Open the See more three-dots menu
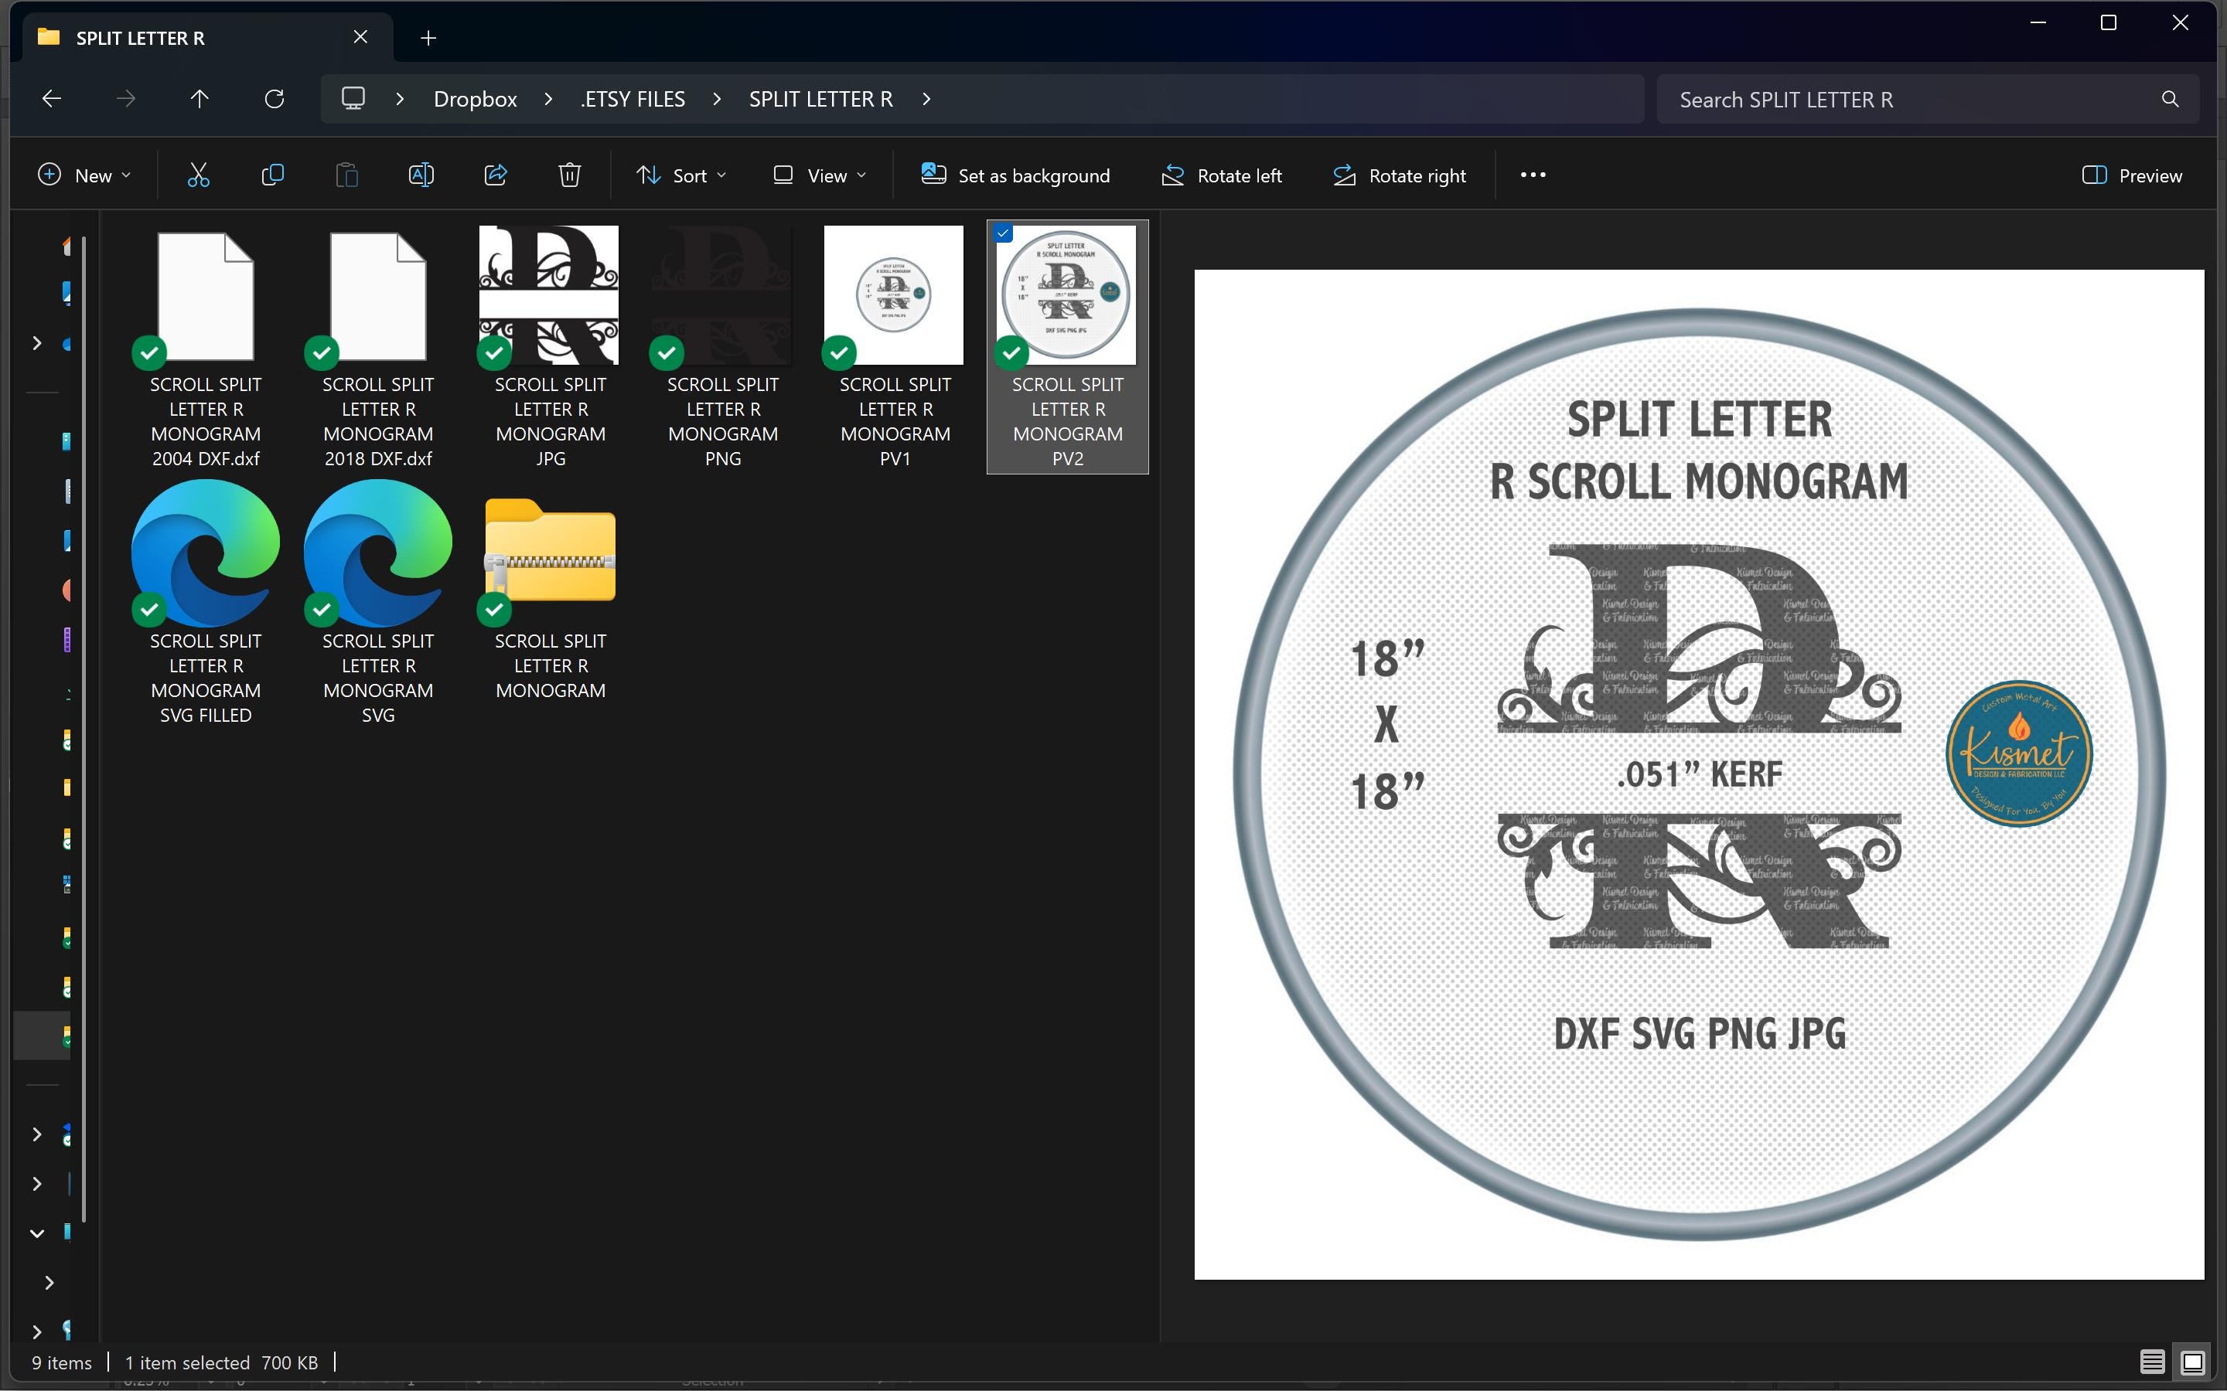 (x=1533, y=175)
